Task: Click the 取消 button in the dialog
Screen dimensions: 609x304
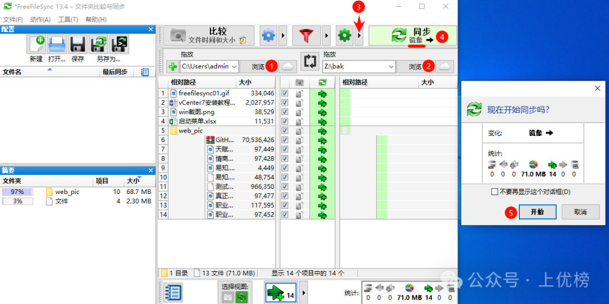Action: pyautogui.click(x=580, y=212)
